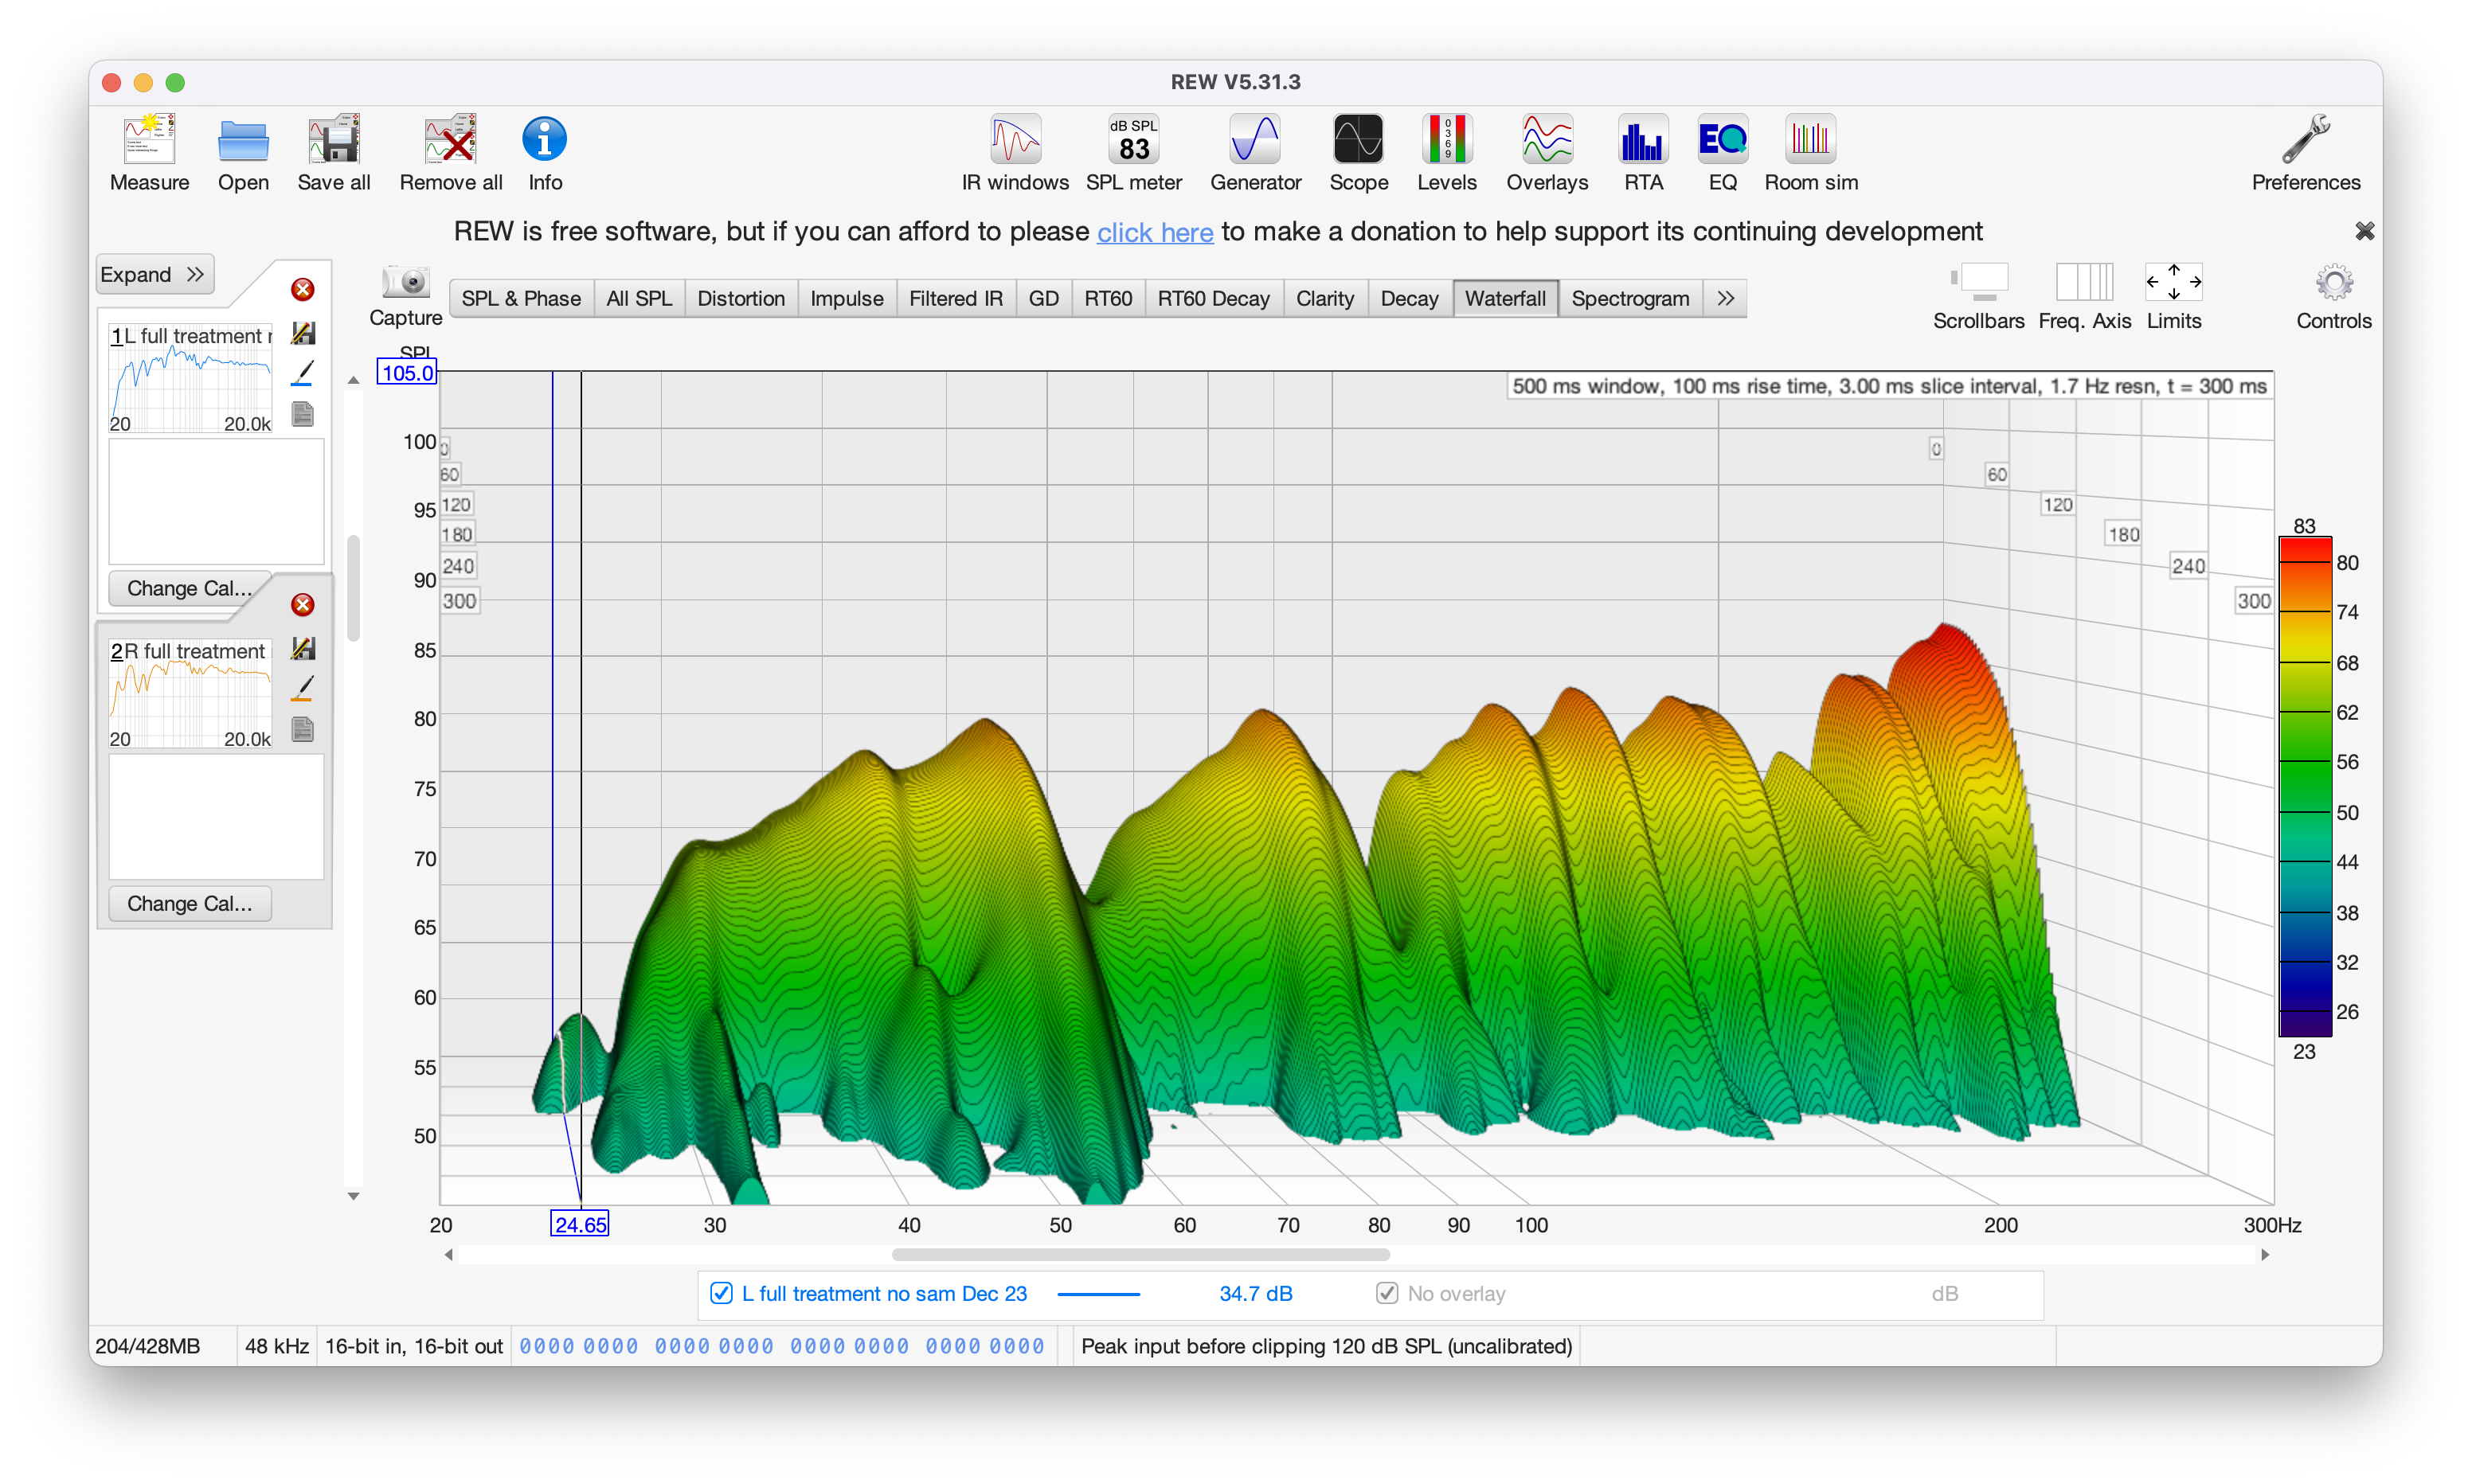Image resolution: width=2472 pixels, height=1484 pixels.
Task: Toggle the No overlay checkbox
Action: [x=1387, y=1293]
